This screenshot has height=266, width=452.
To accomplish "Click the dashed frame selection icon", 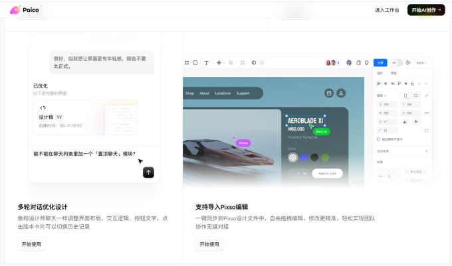I will pyautogui.click(x=243, y=63).
